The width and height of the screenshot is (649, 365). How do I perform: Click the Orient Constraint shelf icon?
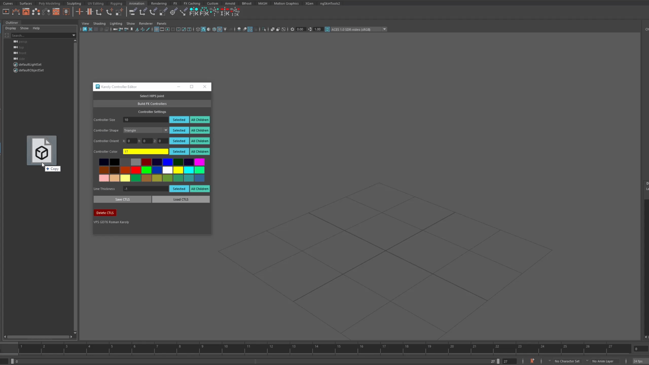coord(153,12)
